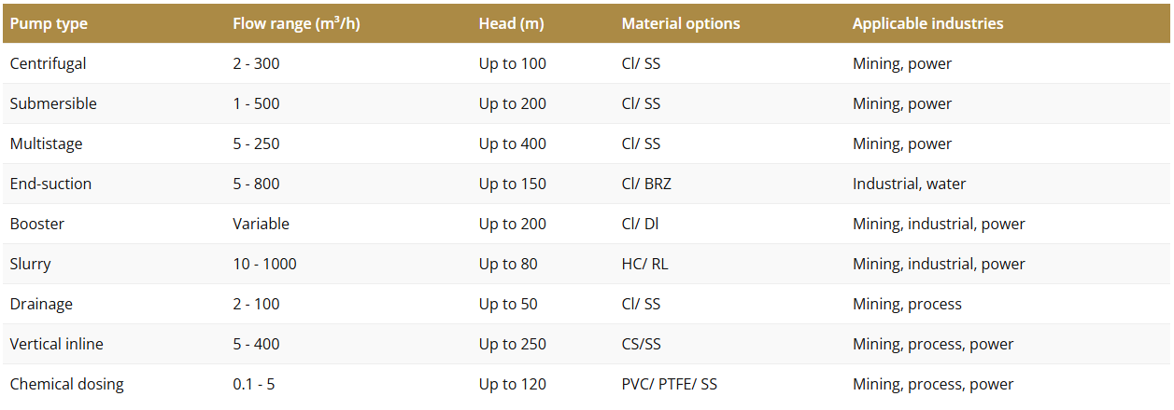The width and height of the screenshot is (1174, 410).
Task: Select the Material options column header
Action: pos(681,23)
